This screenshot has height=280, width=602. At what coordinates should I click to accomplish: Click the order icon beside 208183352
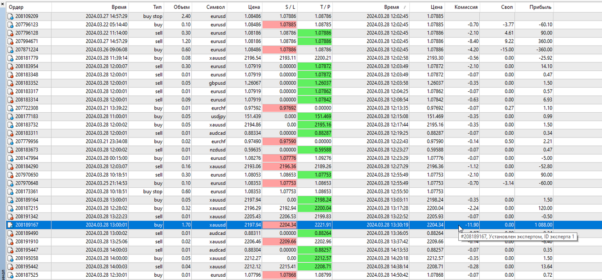[x=11, y=83]
